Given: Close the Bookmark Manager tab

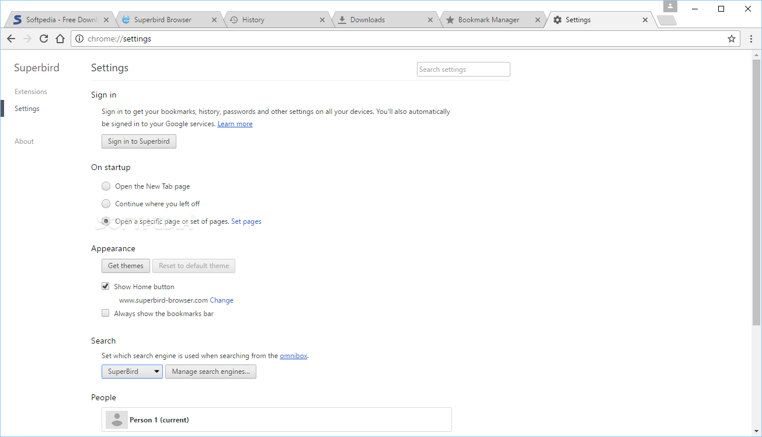Looking at the screenshot, I should pyautogui.click(x=538, y=20).
